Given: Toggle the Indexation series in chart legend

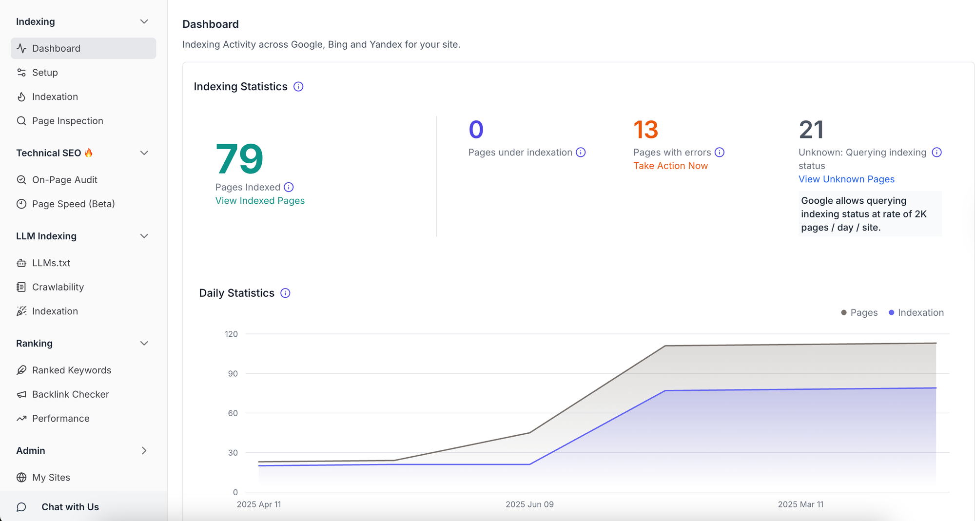Looking at the screenshot, I should (916, 312).
